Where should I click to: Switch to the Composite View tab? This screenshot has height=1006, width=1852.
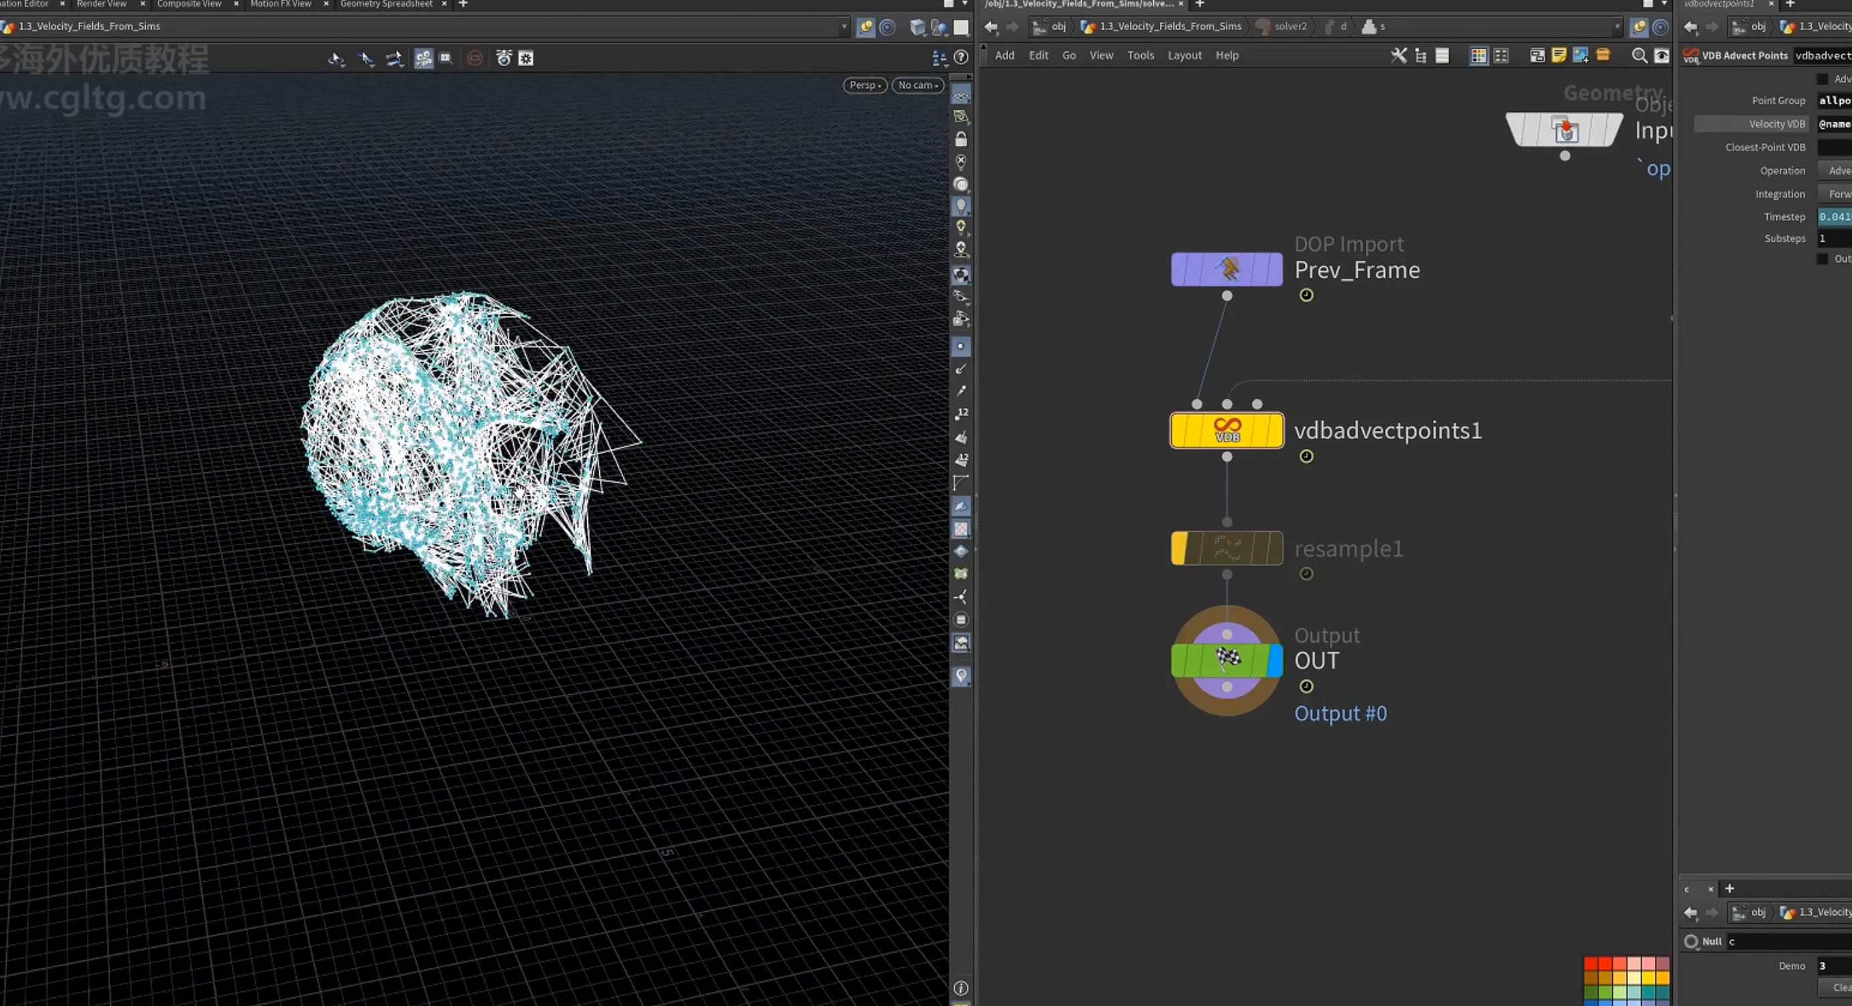[x=189, y=3]
